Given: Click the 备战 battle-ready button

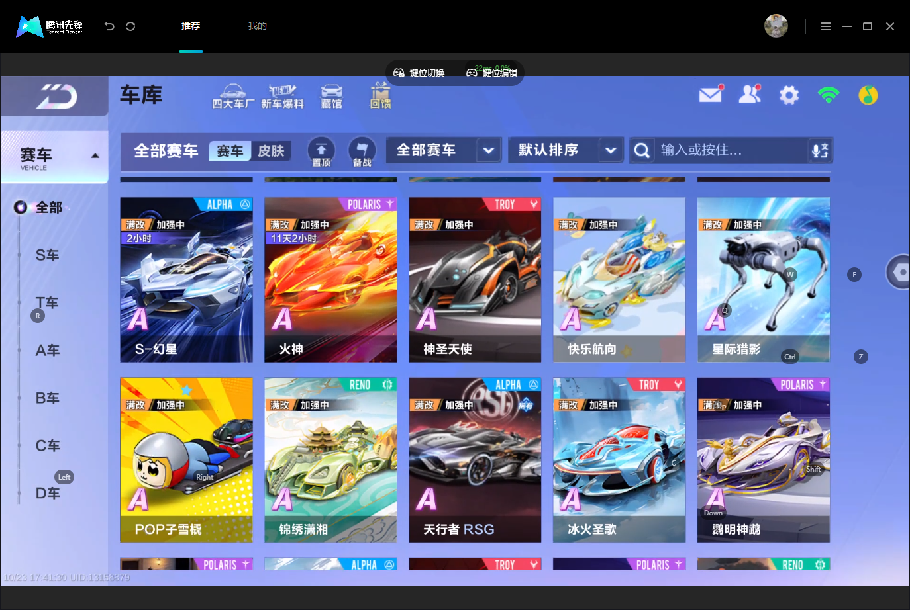Looking at the screenshot, I should (362, 152).
